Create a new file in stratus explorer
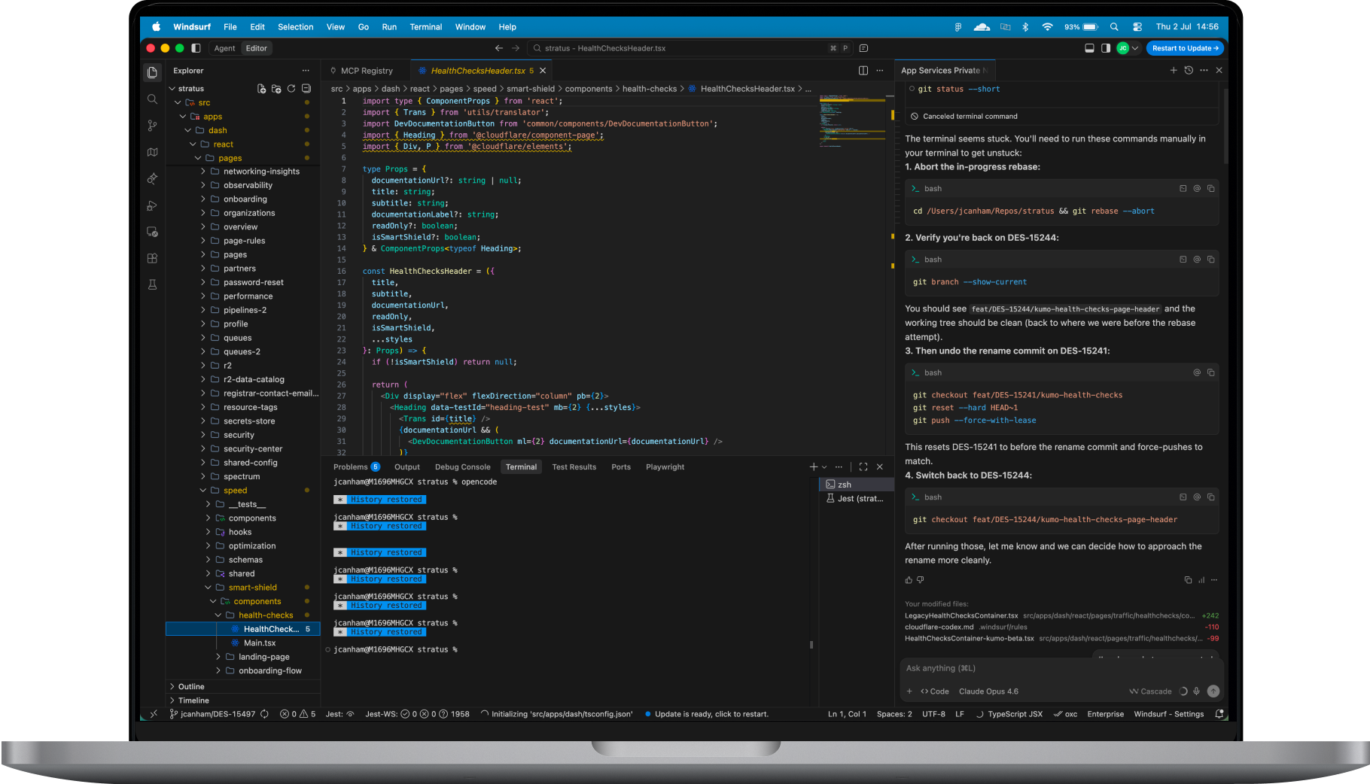Screen dimensions: 1370x784 pos(261,89)
